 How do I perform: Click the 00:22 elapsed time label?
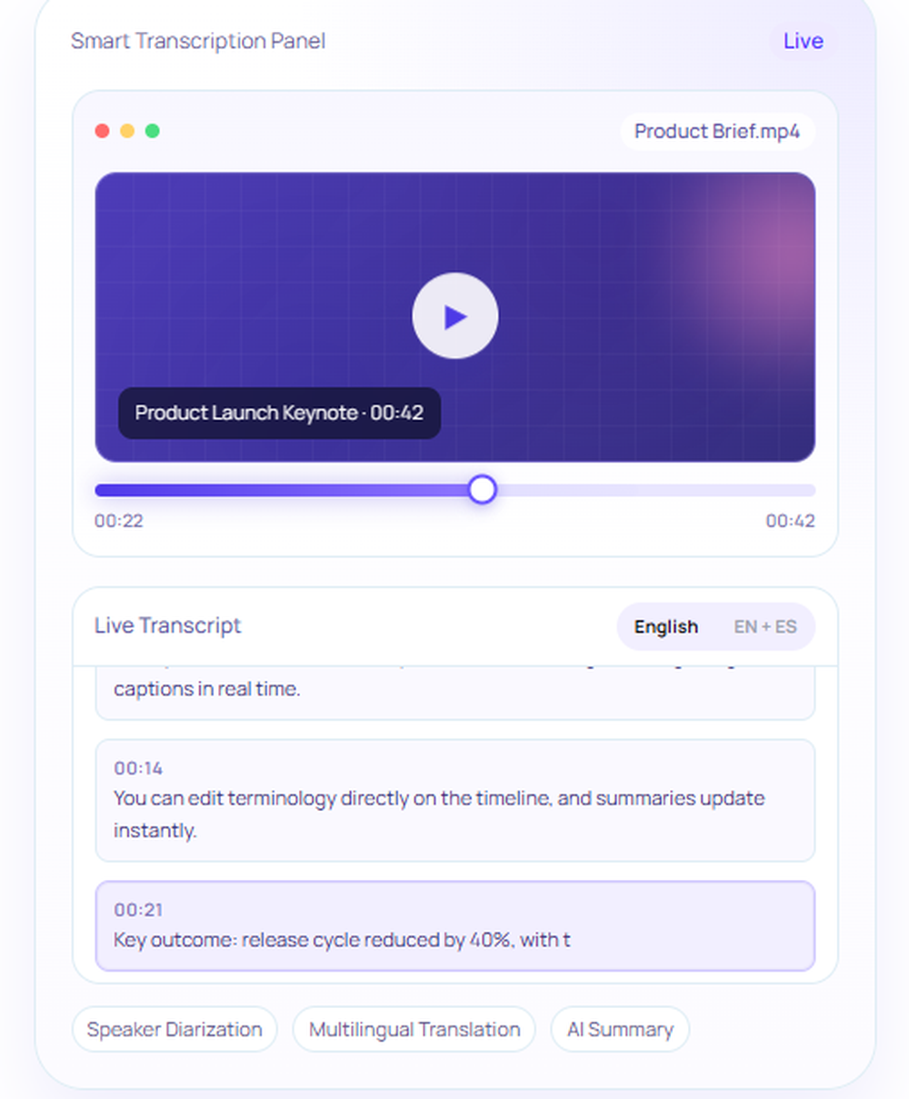coord(119,521)
